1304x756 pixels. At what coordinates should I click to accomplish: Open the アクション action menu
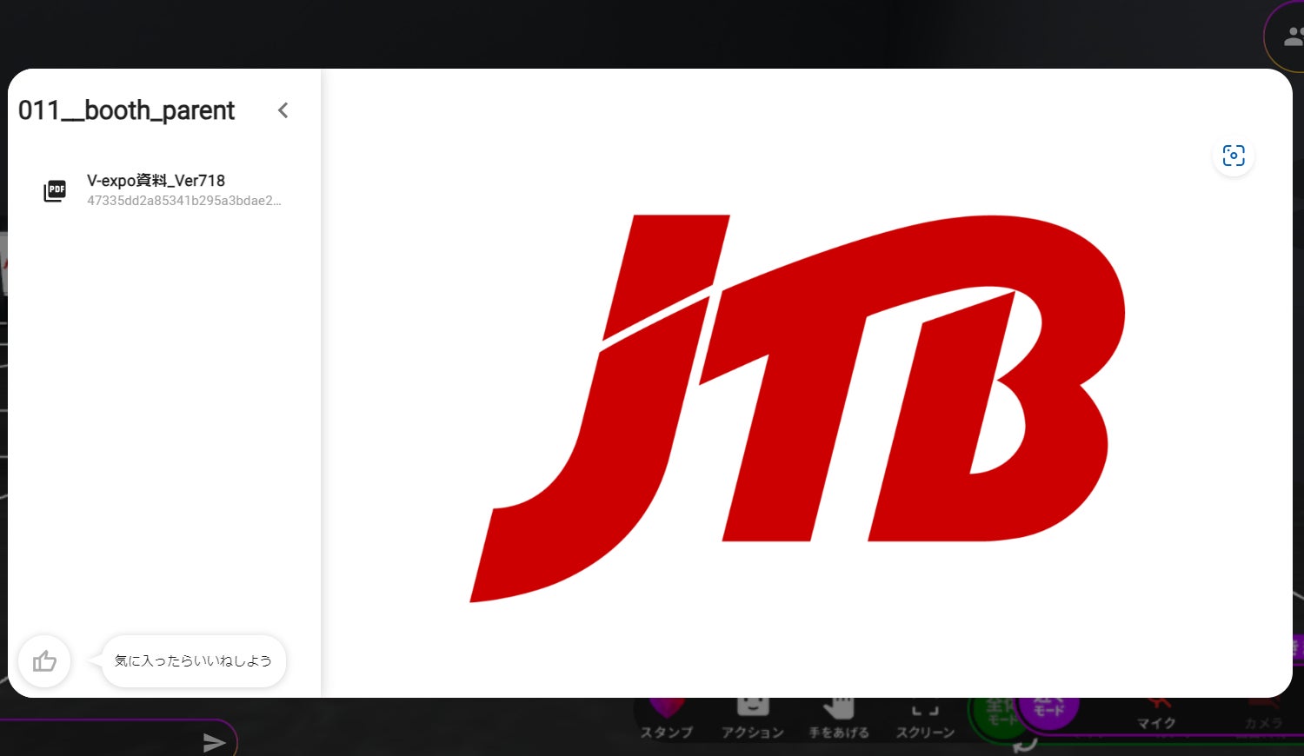pyautogui.click(x=753, y=721)
